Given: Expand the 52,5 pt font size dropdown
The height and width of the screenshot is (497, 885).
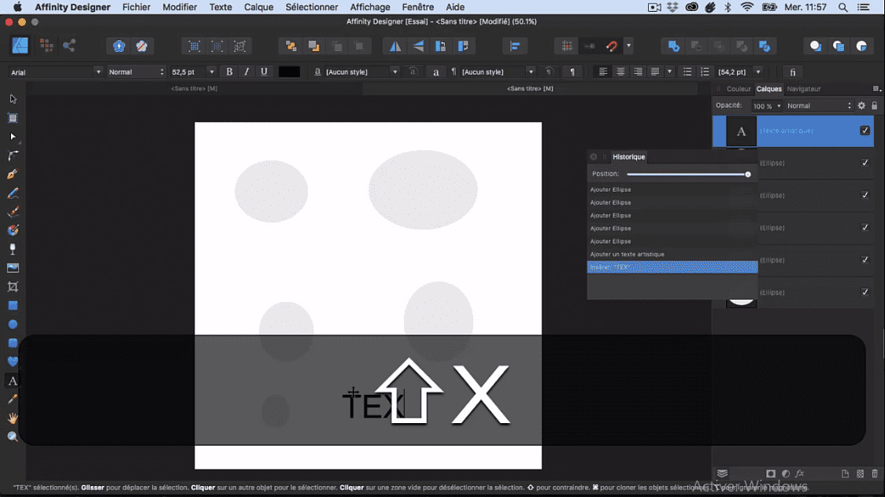Looking at the screenshot, I should click(212, 72).
